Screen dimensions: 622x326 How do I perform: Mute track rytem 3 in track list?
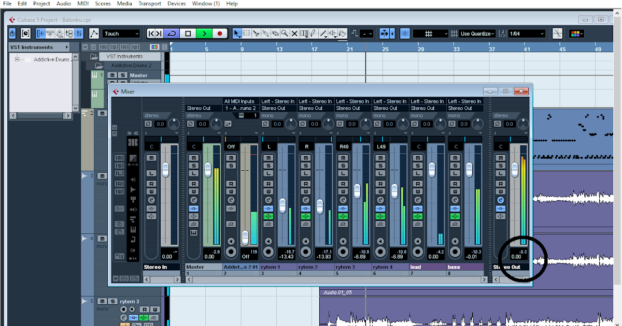click(102, 301)
